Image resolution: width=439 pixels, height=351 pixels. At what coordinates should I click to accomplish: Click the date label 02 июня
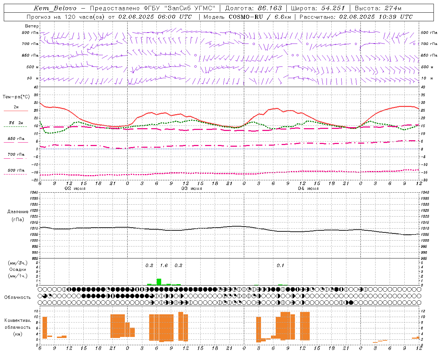[x=75, y=189]
